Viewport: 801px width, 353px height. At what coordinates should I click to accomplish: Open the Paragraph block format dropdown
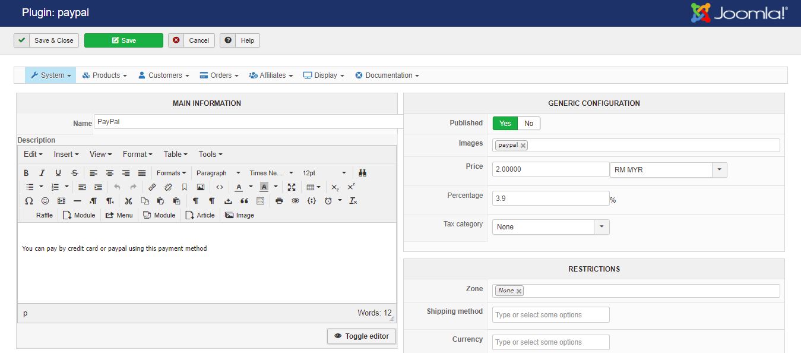[218, 173]
